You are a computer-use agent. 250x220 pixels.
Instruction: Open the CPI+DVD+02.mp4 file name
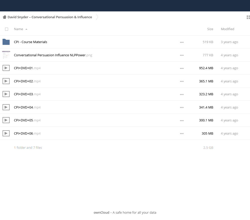pyautogui.click(x=27, y=81)
